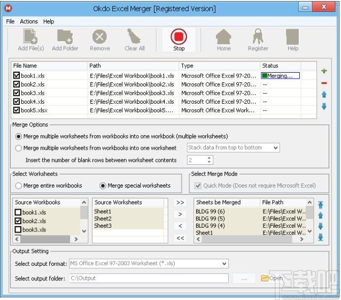The height and width of the screenshot is (300, 341).
Task: Click the File Name column header
Action: (x=49, y=66)
